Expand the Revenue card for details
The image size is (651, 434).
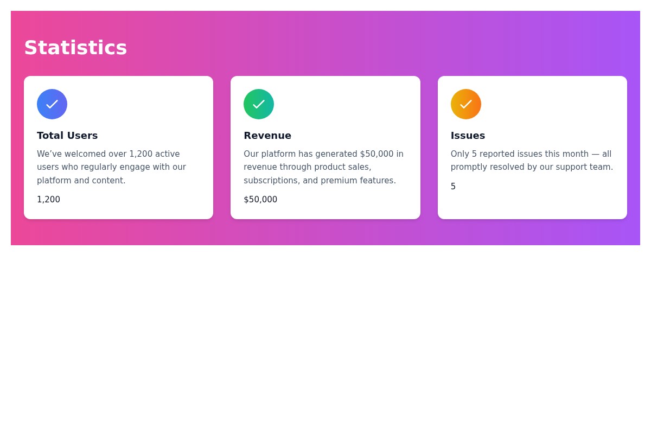(x=325, y=147)
